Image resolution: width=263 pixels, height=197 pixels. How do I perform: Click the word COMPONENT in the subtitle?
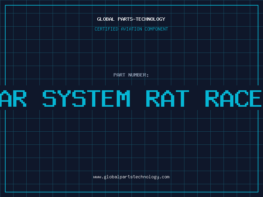156,29
